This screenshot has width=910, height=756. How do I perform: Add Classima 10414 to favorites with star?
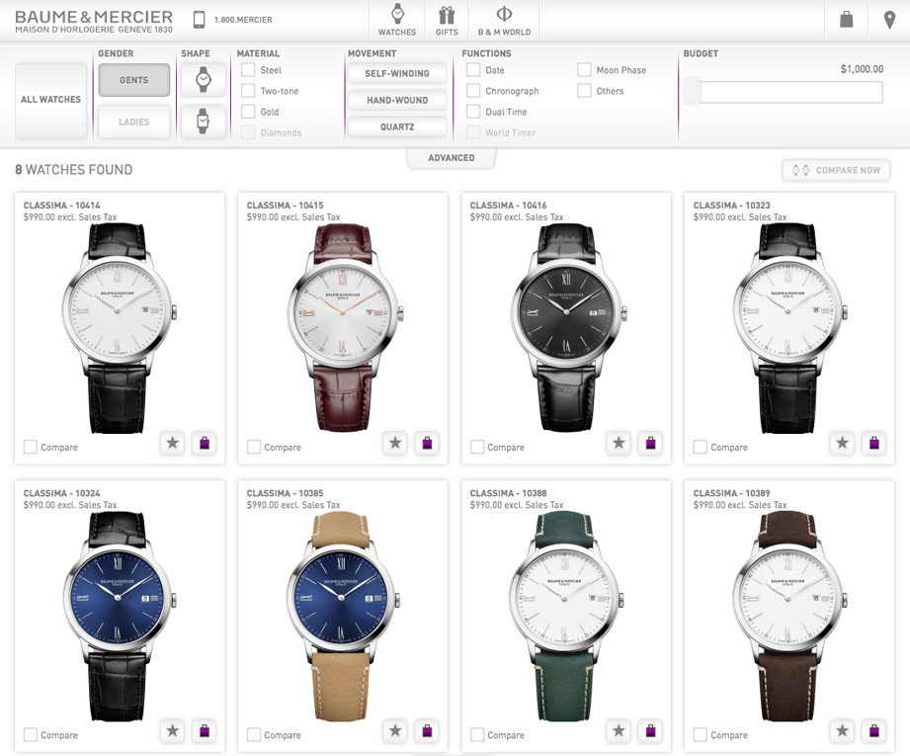click(x=173, y=444)
